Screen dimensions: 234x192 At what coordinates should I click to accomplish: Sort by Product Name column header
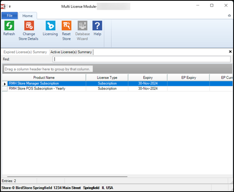pos(44,78)
